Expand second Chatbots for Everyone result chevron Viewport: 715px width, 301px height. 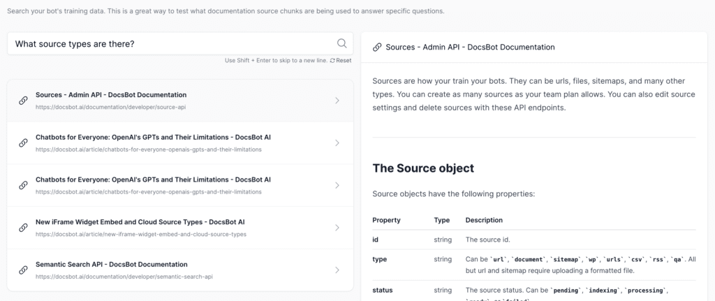pos(337,185)
